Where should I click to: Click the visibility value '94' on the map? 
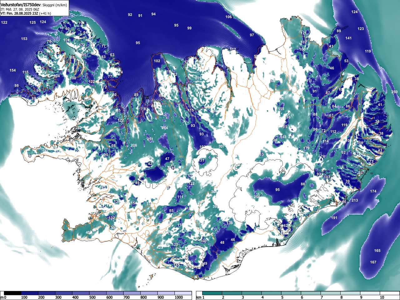pyautogui.click(x=153, y=14)
